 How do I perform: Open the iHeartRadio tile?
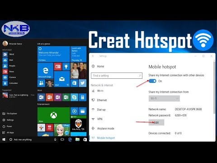[x=50, y=128]
